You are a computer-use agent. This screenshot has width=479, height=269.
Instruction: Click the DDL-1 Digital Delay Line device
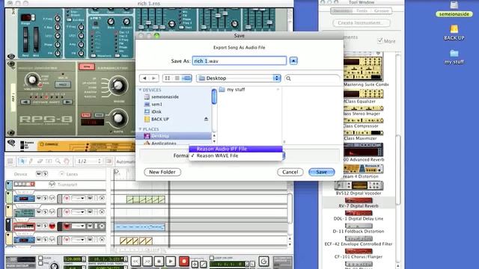(359, 216)
